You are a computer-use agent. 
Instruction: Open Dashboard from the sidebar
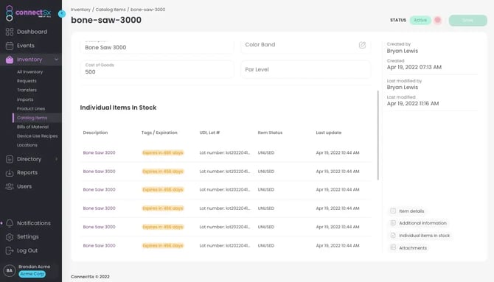pyautogui.click(x=32, y=32)
